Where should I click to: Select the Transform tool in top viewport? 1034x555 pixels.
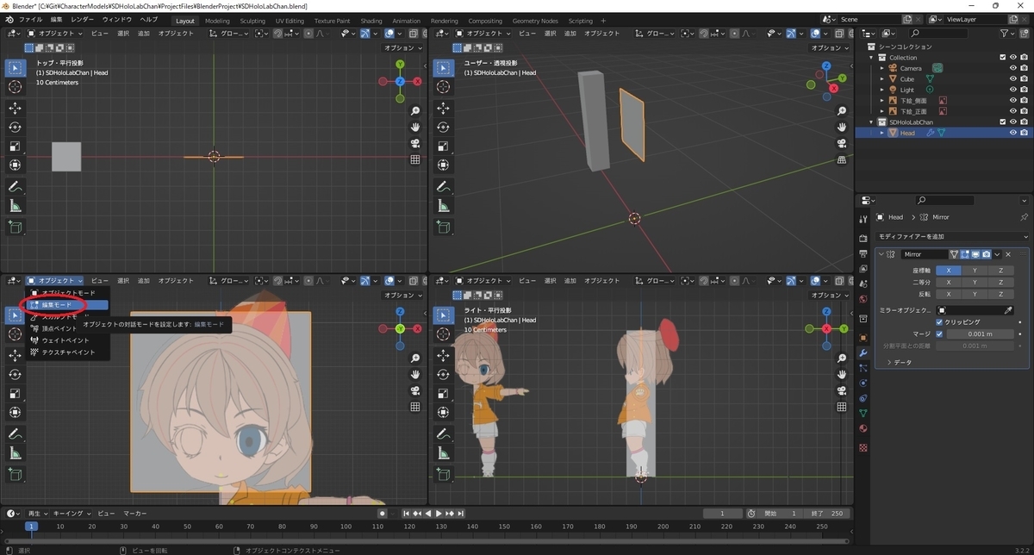coord(16,165)
